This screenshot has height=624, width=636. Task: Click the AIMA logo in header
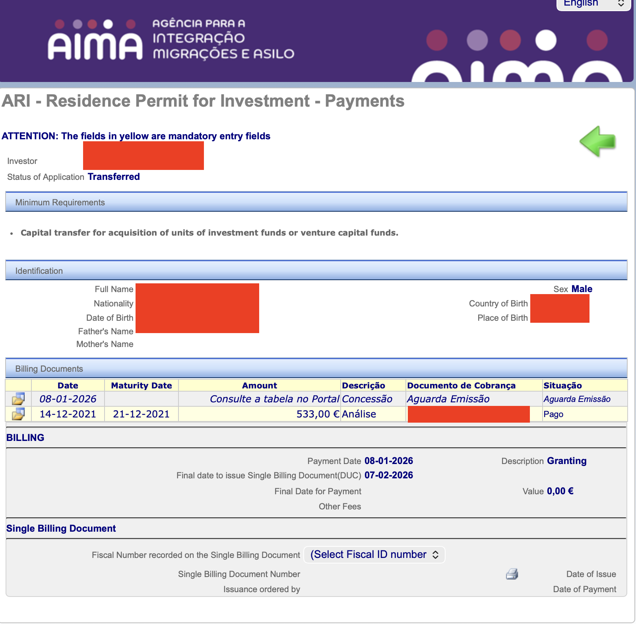(x=95, y=41)
